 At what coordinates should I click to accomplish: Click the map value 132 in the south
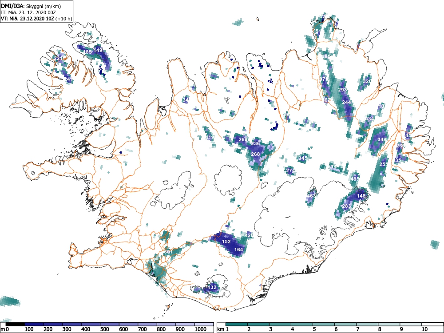[212, 287]
